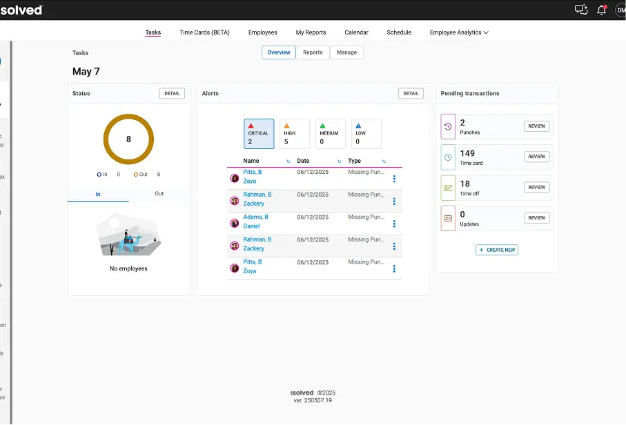626x425 pixels.
Task: Click the CREATE NEW button
Action: tap(497, 250)
